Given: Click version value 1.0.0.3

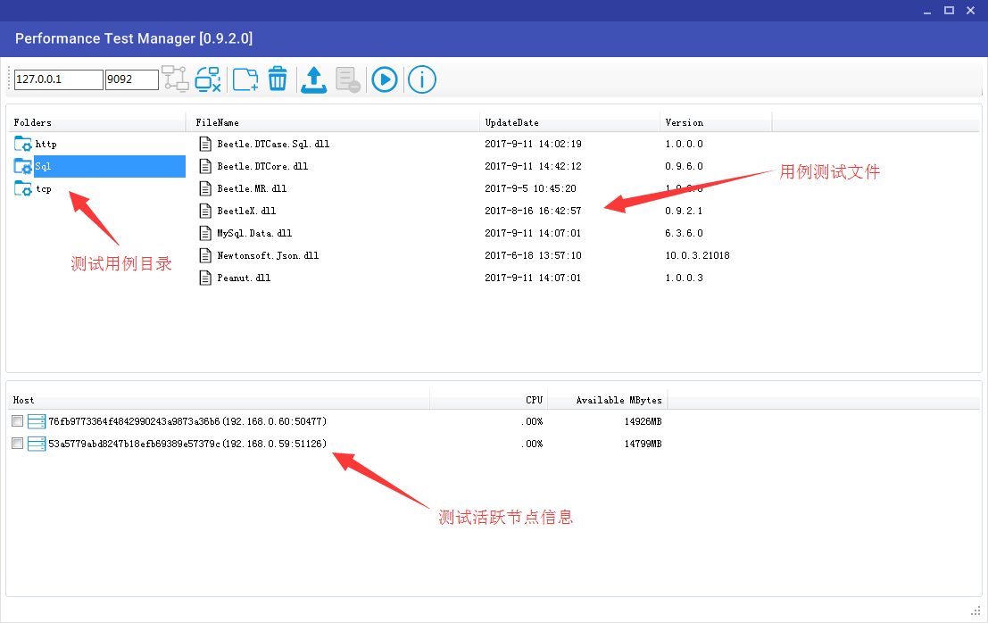Looking at the screenshot, I should coord(685,278).
